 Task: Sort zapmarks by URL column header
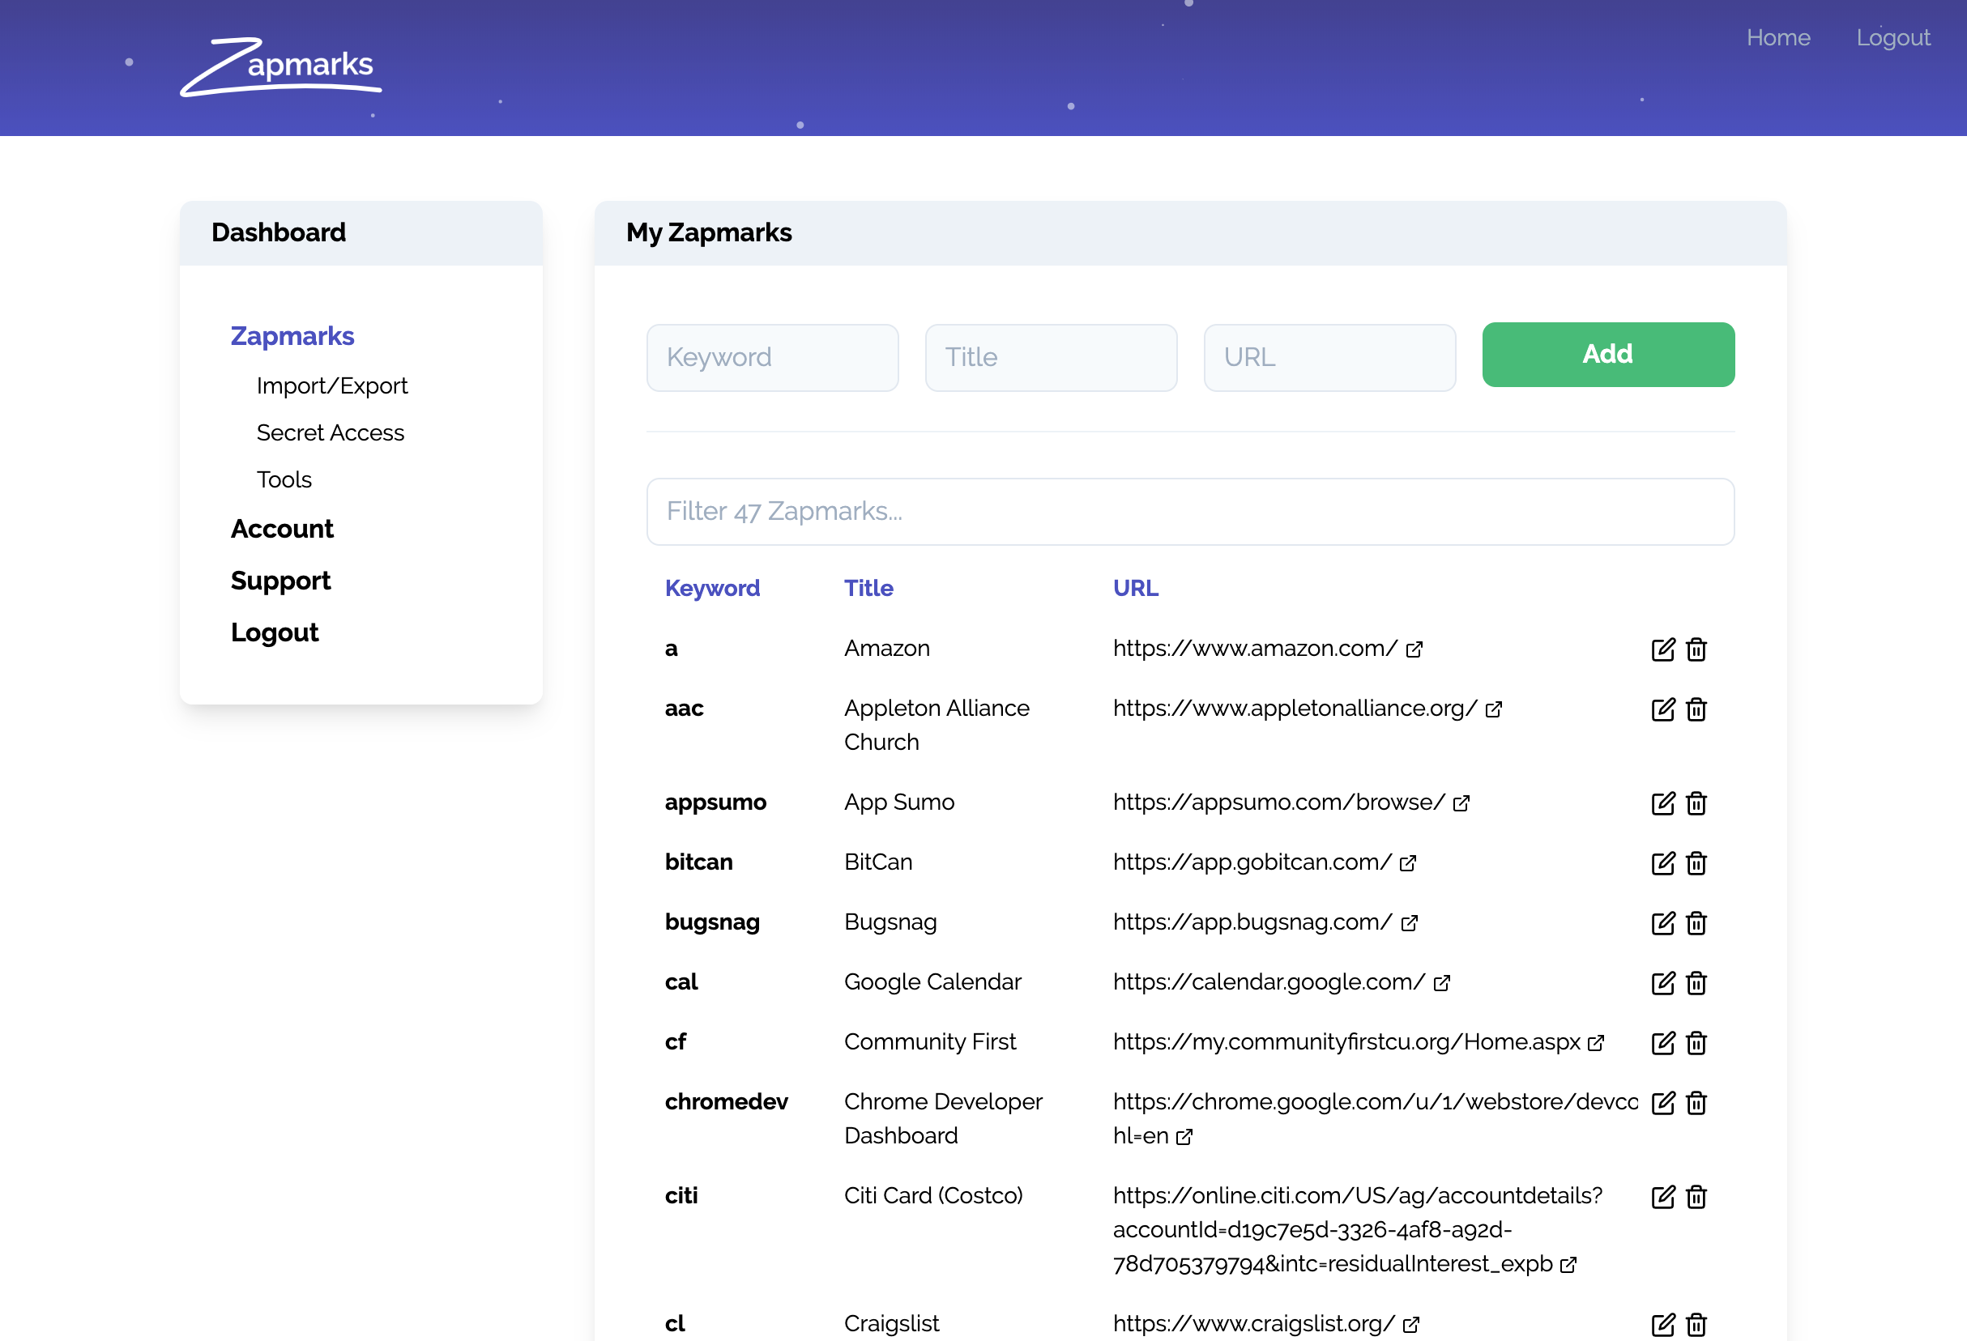click(x=1135, y=588)
